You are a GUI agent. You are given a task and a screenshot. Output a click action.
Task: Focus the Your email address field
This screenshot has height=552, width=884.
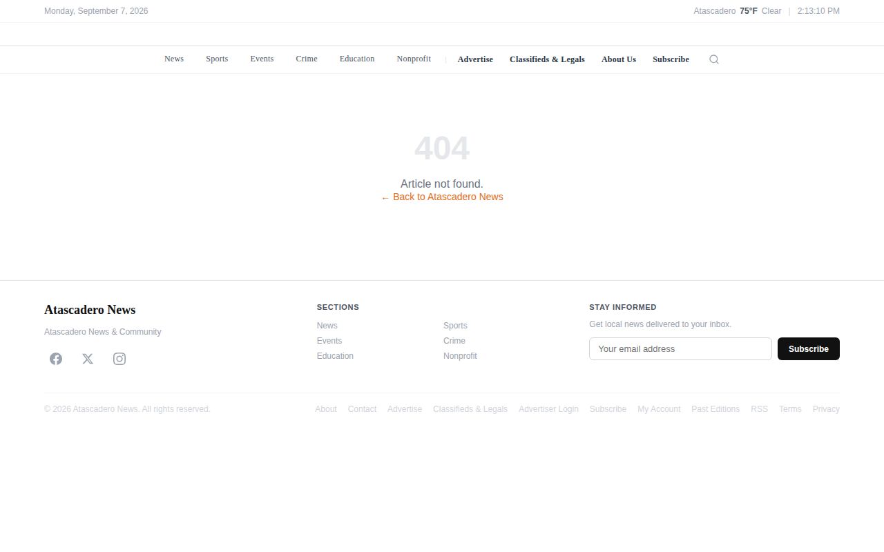pos(680,349)
